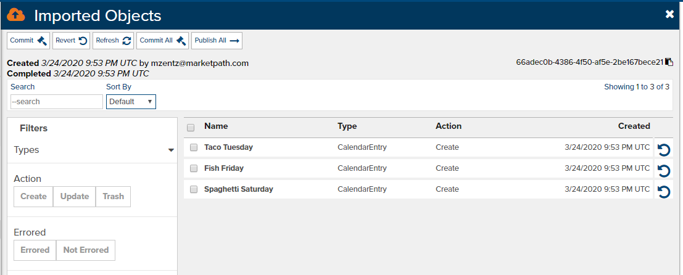Click the Commit gavel button
683x275 pixels.
(x=28, y=41)
